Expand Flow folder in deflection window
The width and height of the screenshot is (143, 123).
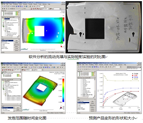click(x=4, y=93)
